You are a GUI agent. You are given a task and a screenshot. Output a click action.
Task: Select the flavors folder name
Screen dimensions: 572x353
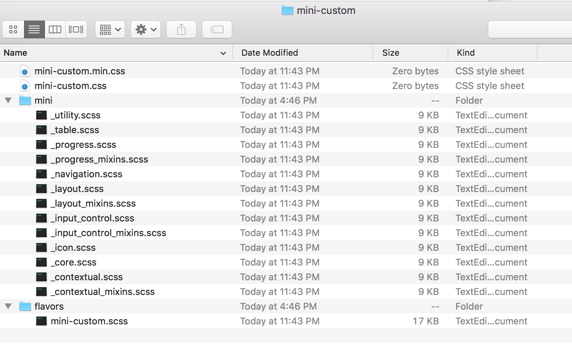[49, 307]
